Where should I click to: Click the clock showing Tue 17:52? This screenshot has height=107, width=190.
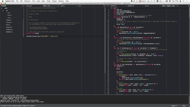[175, 1]
